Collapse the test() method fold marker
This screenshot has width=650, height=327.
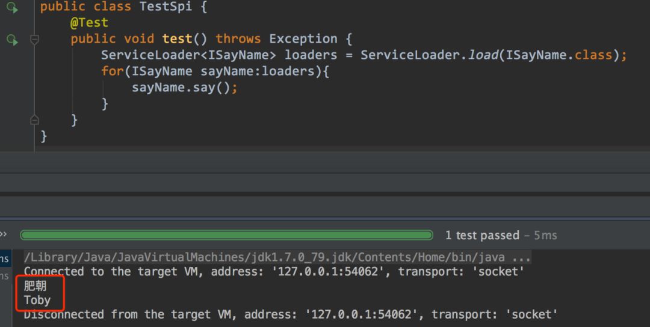tap(35, 40)
